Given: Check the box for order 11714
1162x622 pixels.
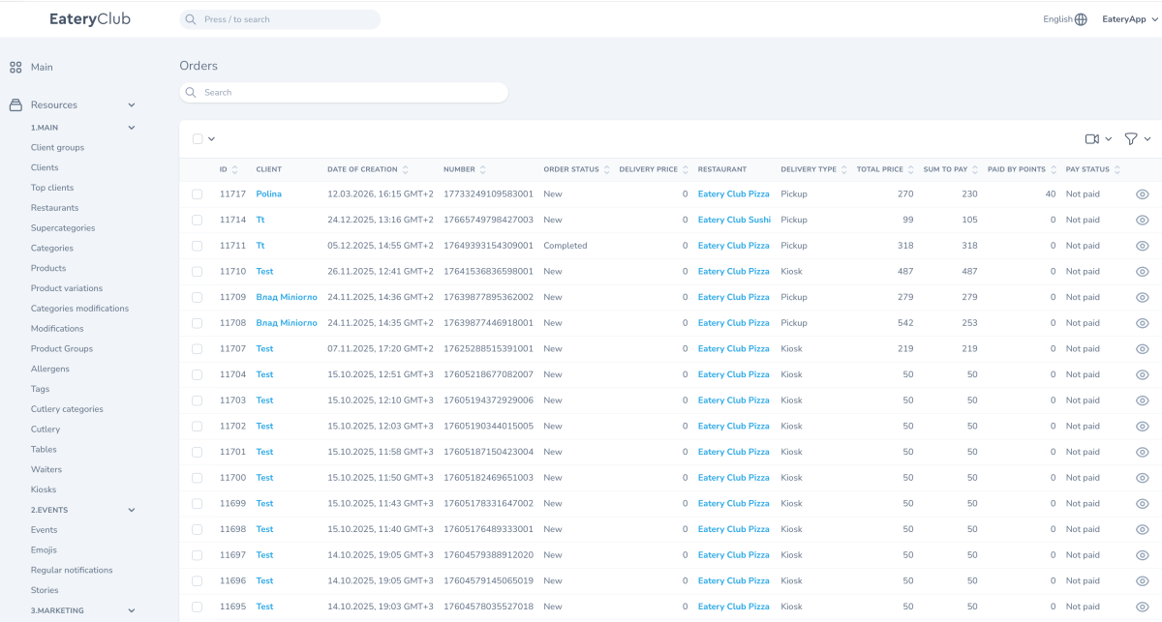Looking at the screenshot, I should point(198,220).
